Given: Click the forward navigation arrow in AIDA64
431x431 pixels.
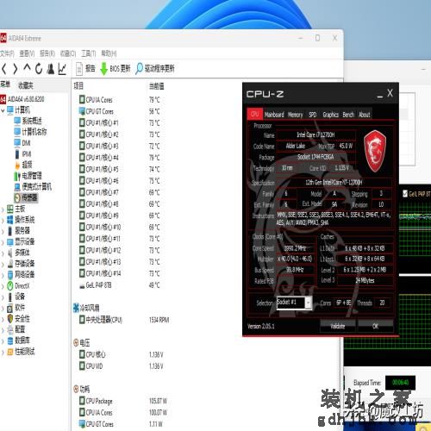Looking at the screenshot, I should tap(16, 69).
